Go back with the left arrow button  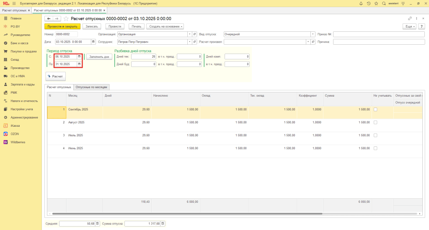49,18
